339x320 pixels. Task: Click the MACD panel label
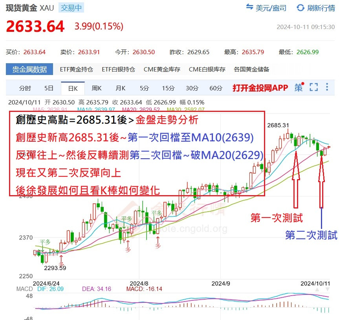pyautogui.click(x=24, y=289)
